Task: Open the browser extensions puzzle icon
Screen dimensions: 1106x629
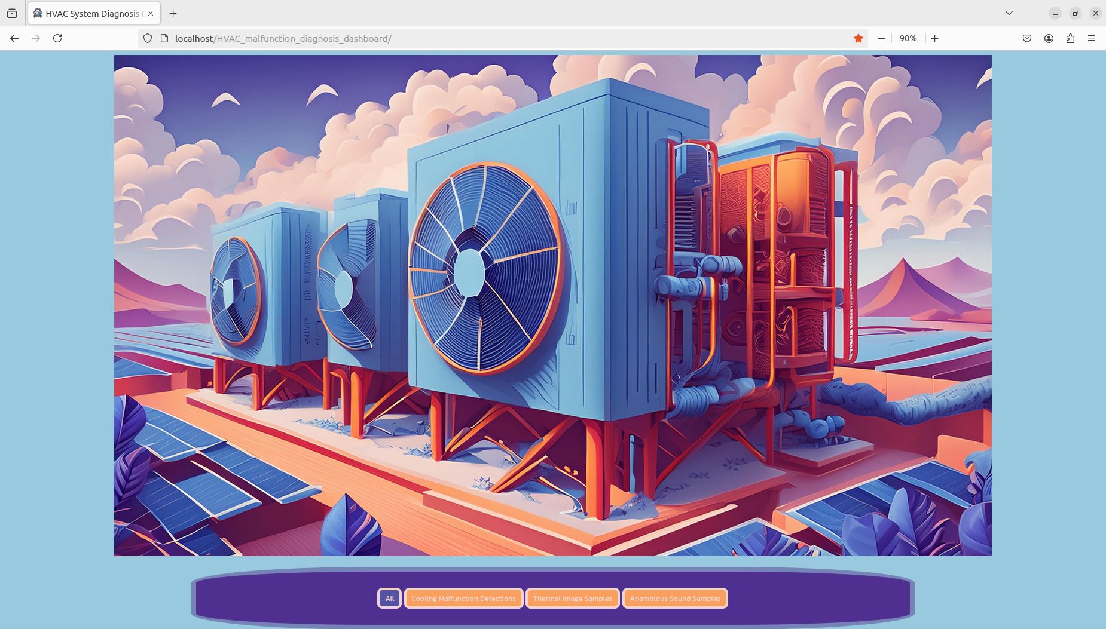Action: [x=1070, y=38]
